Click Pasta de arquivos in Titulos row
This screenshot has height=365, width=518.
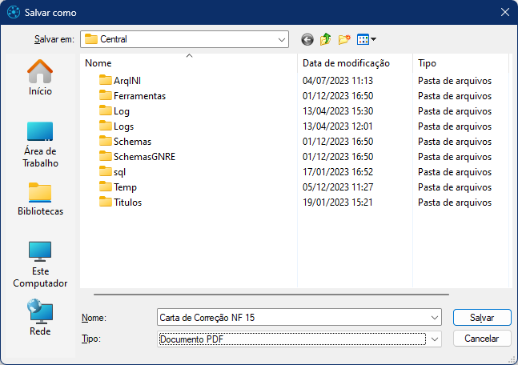click(x=455, y=203)
